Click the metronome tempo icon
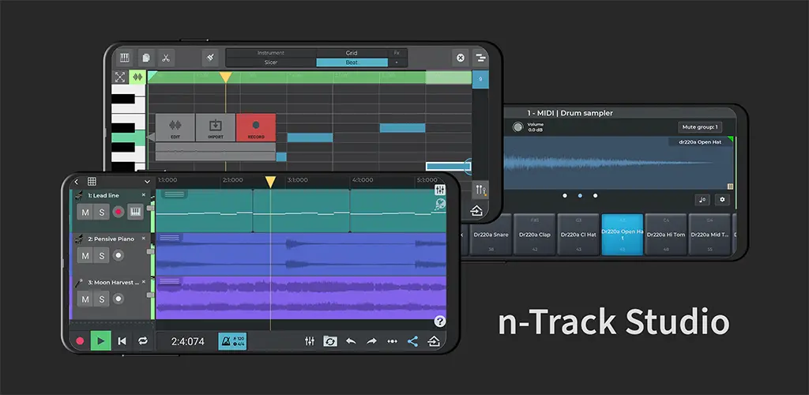The width and height of the screenshot is (809, 395). [x=232, y=340]
